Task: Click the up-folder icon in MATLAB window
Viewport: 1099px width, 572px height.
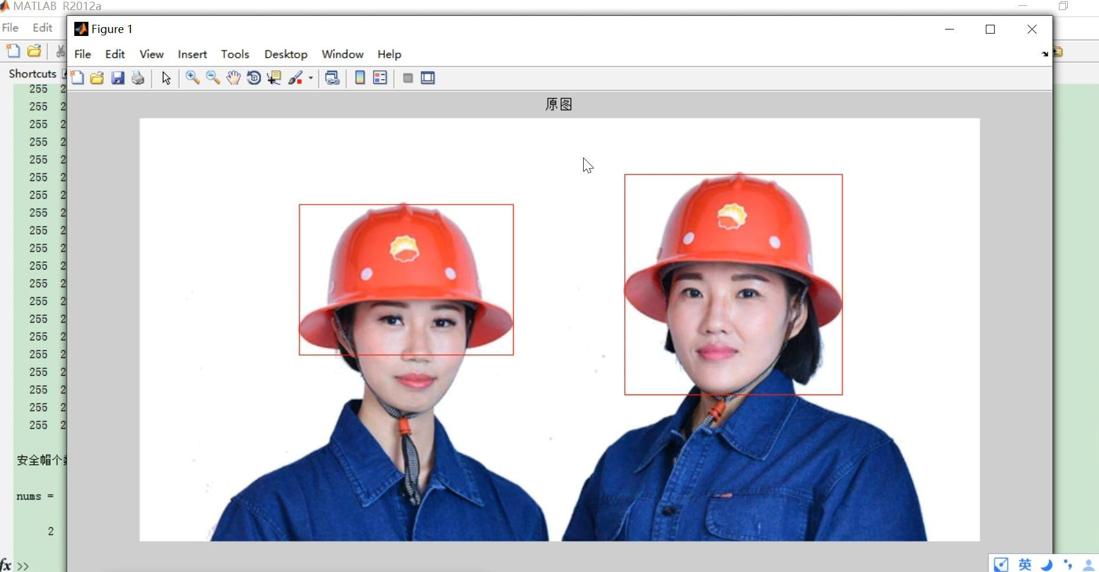Action: (1058, 52)
